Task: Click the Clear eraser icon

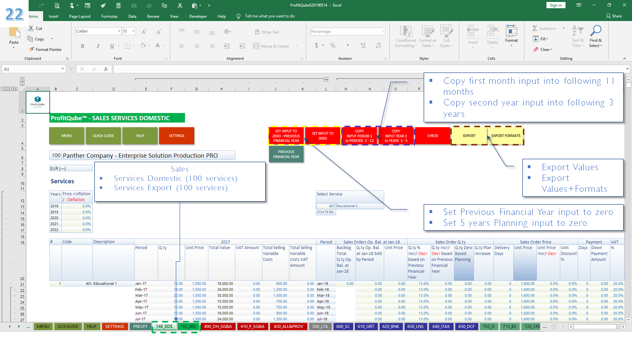Action: tap(536, 49)
